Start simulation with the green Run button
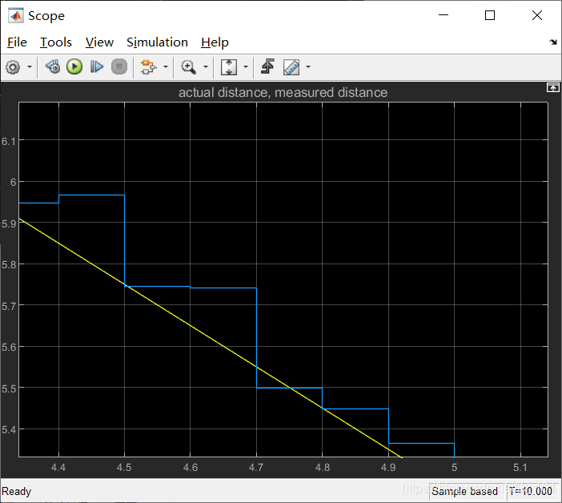Viewport: 562px width, 503px height. tap(74, 67)
